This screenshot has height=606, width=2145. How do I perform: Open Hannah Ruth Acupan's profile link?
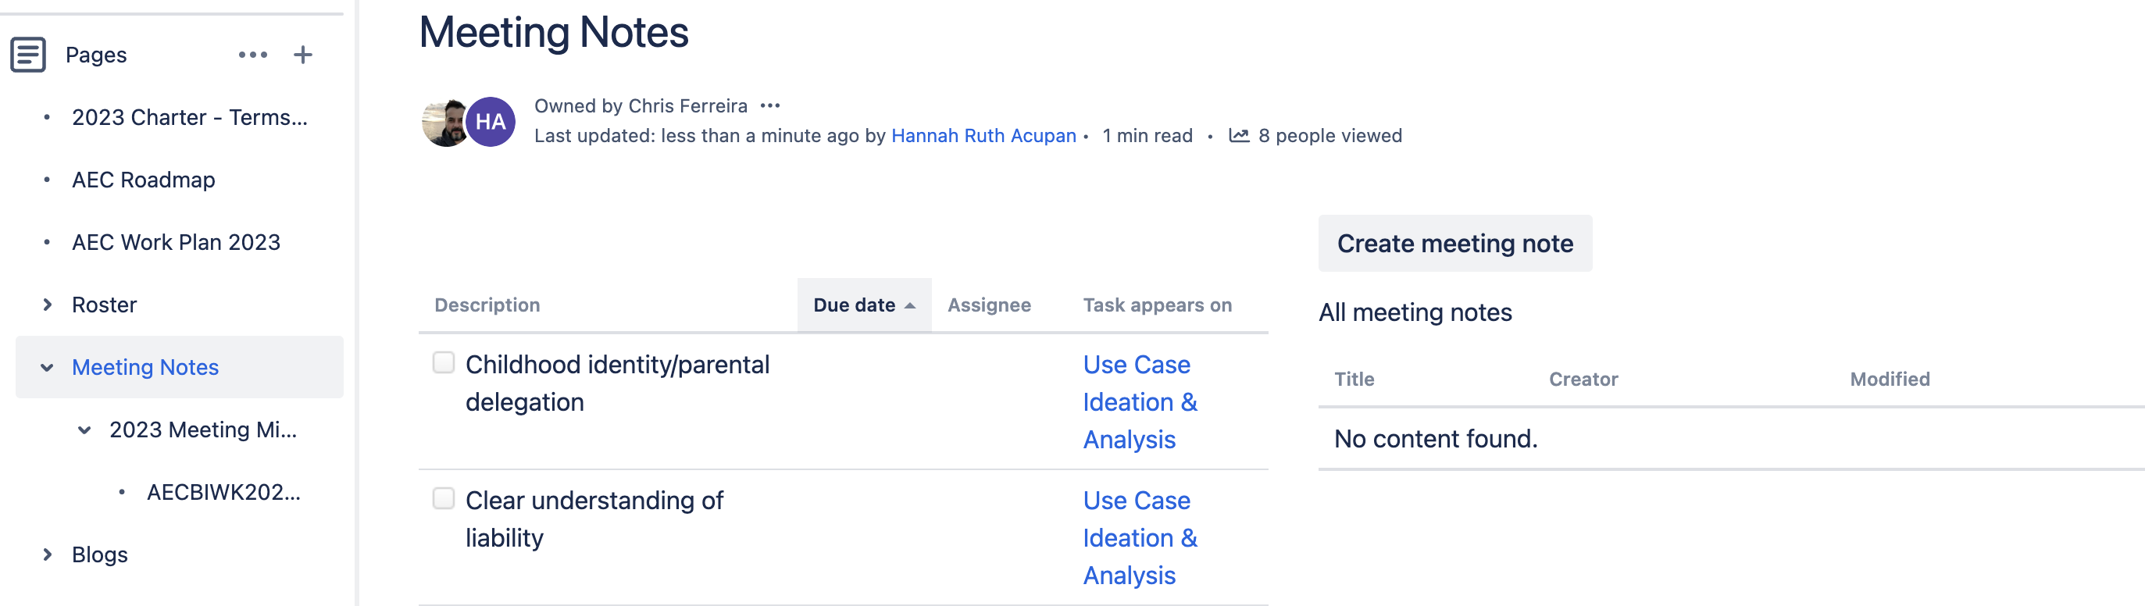click(x=983, y=136)
